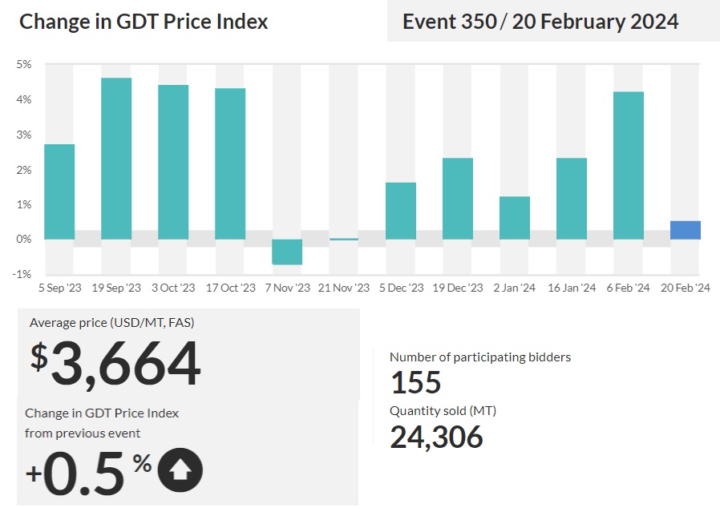
Task: Select the 155 participating bidders number
Action: 415,382
